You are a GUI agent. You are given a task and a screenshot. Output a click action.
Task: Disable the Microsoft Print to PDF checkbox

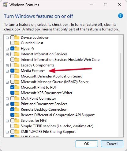pos(12,87)
